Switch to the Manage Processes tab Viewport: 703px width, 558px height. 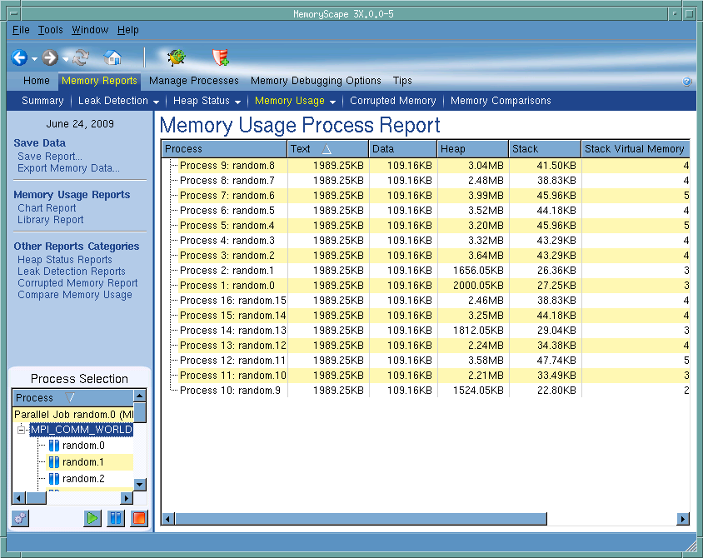193,81
